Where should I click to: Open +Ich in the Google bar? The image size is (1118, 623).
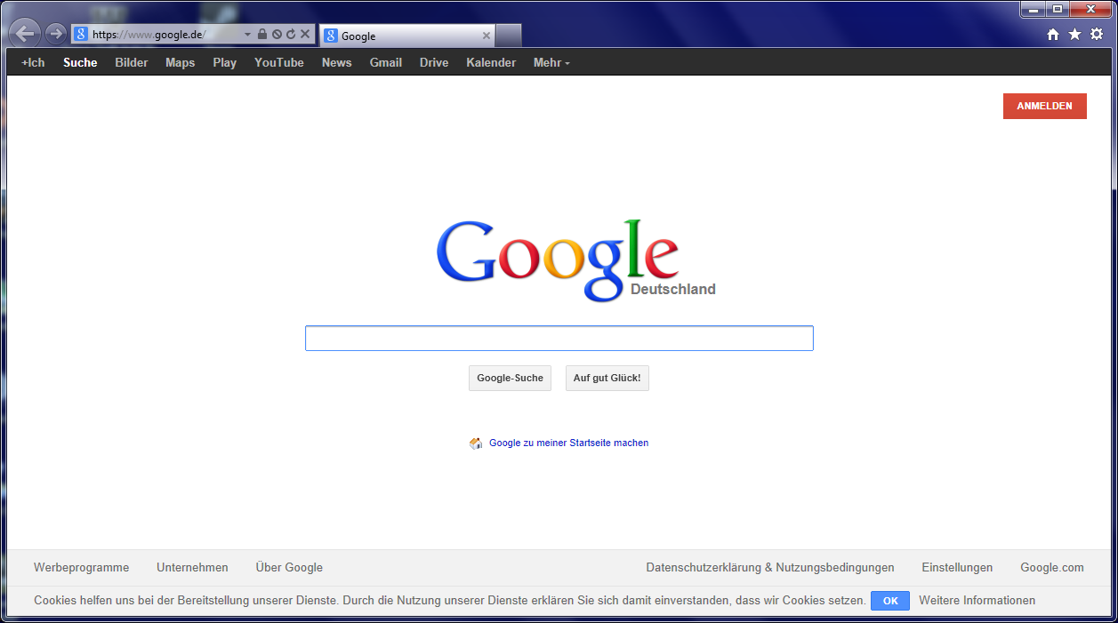point(33,62)
